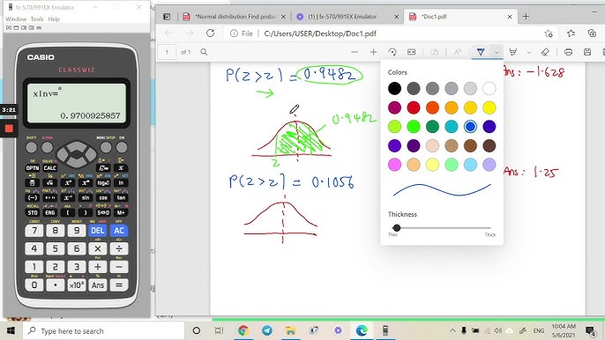Select the Erase tool in PDF toolbar

coord(545,52)
